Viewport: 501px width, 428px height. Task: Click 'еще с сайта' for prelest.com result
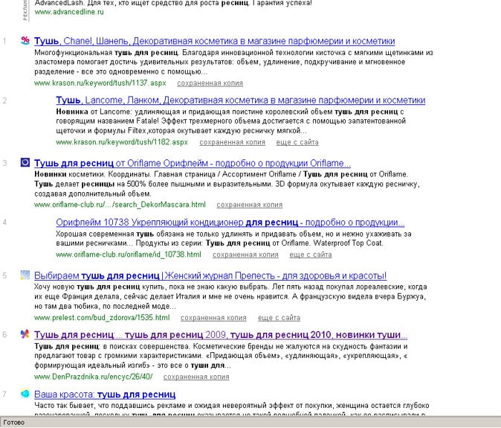click(x=279, y=318)
